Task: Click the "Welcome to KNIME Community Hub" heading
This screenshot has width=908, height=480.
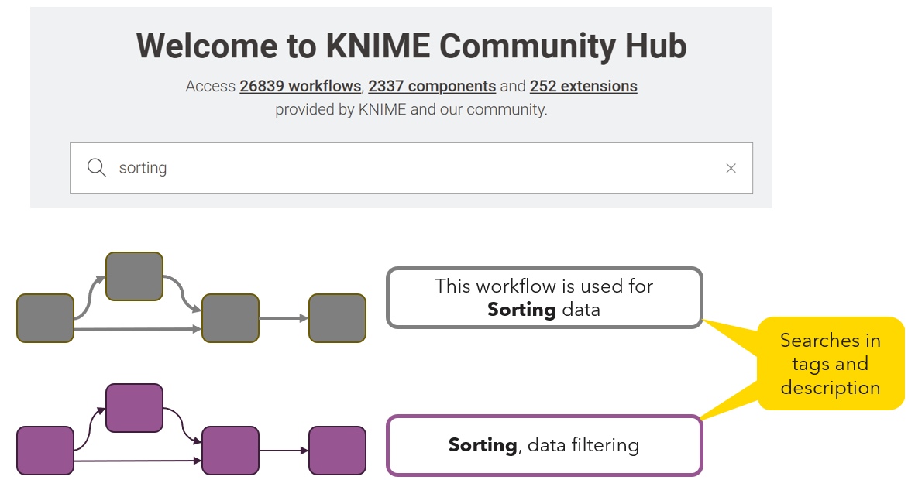Action: tap(411, 46)
